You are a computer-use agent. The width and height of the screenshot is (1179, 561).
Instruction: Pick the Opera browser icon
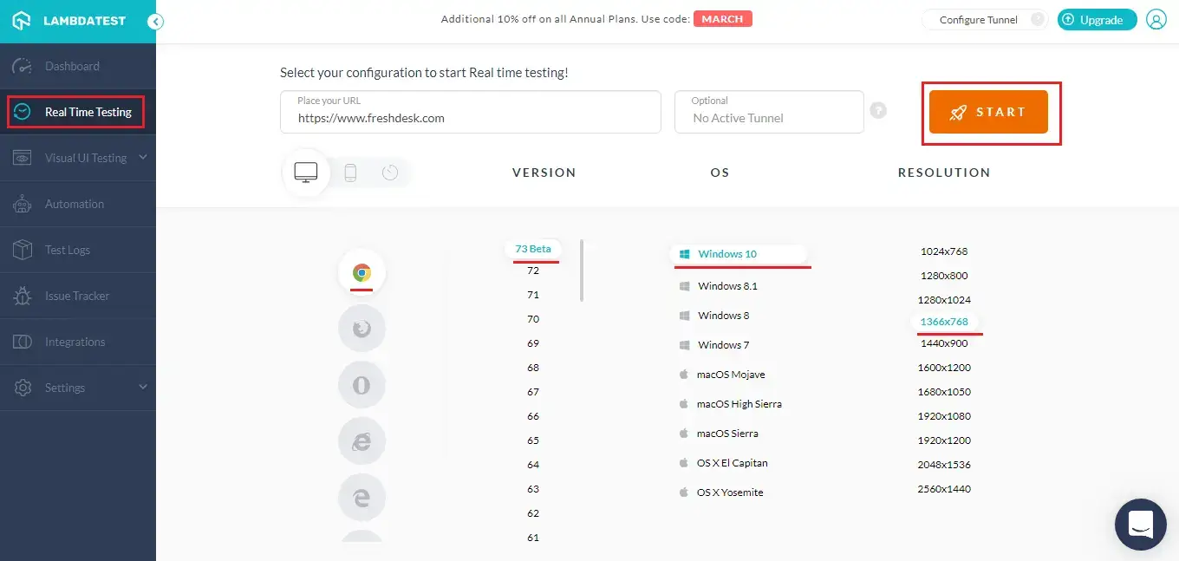tap(362, 385)
